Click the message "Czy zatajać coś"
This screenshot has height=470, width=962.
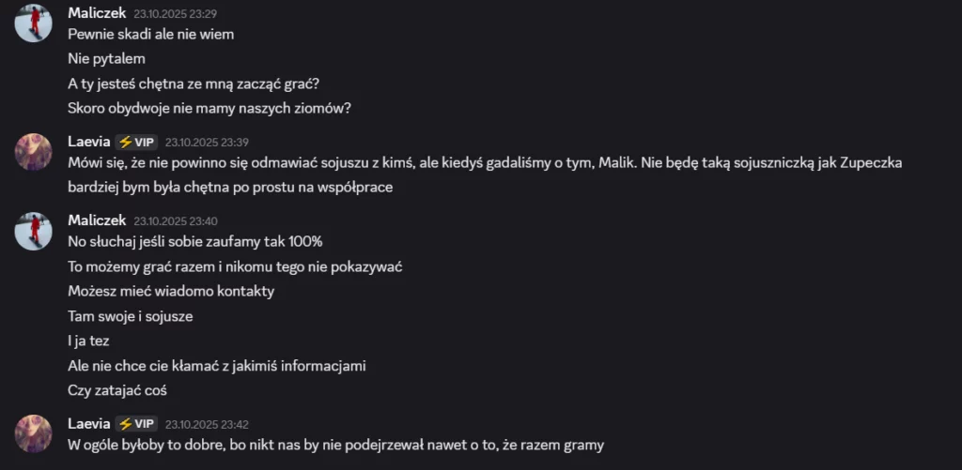pos(117,389)
